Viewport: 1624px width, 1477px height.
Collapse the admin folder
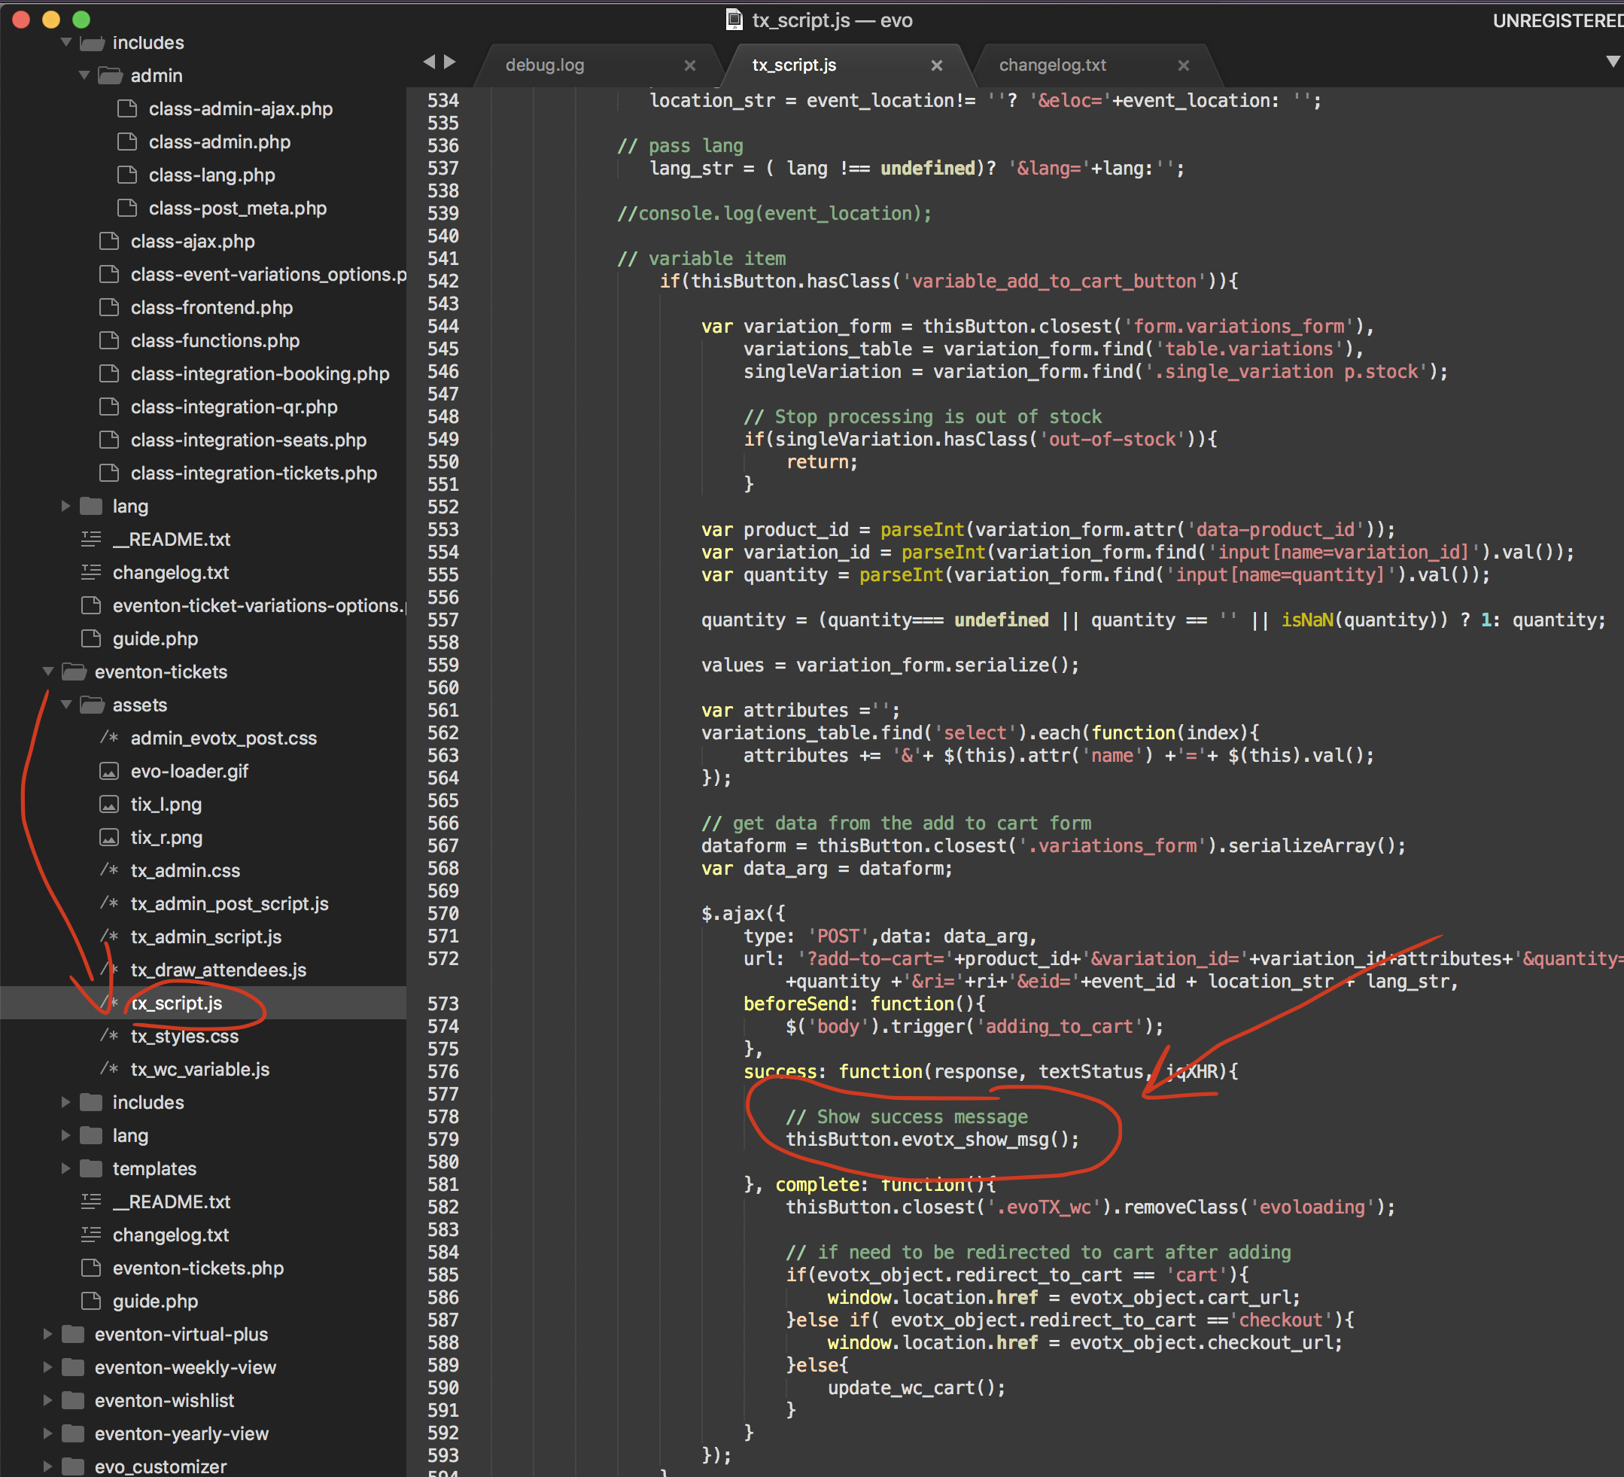[x=84, y=75]
